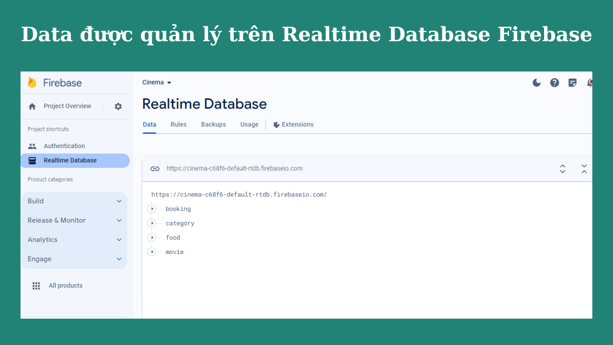
Task: Expand the Engage category
Action: pos(74,259)
